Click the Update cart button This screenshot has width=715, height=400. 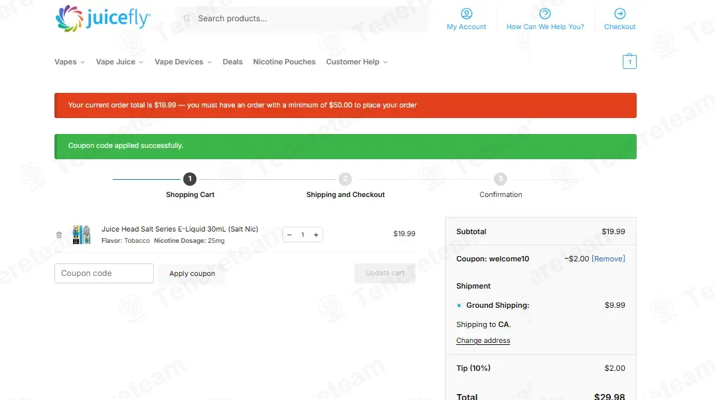385,273
